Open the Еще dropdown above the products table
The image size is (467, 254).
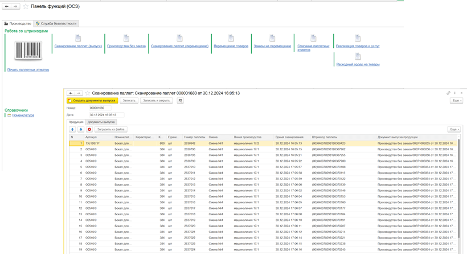tap(453, 129)
